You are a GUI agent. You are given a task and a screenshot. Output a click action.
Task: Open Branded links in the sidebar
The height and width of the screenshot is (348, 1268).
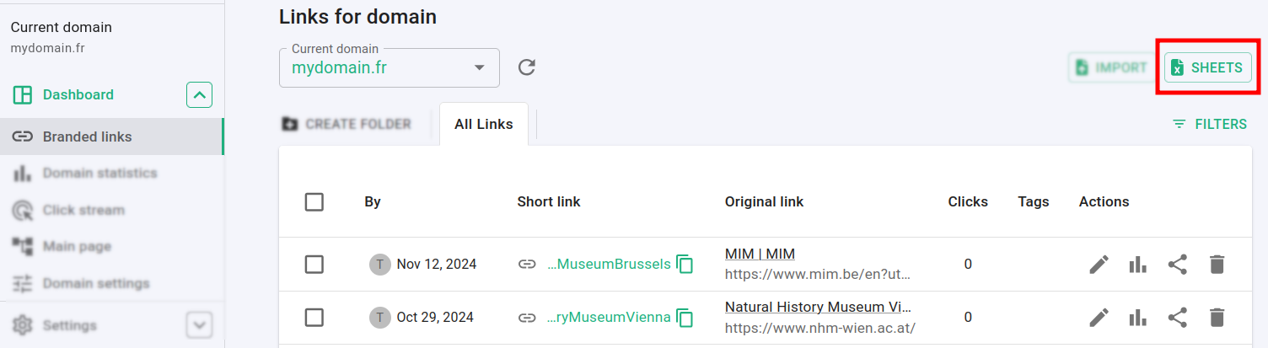87,137
